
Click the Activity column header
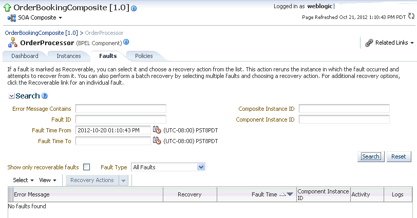(x=367, y=194)
